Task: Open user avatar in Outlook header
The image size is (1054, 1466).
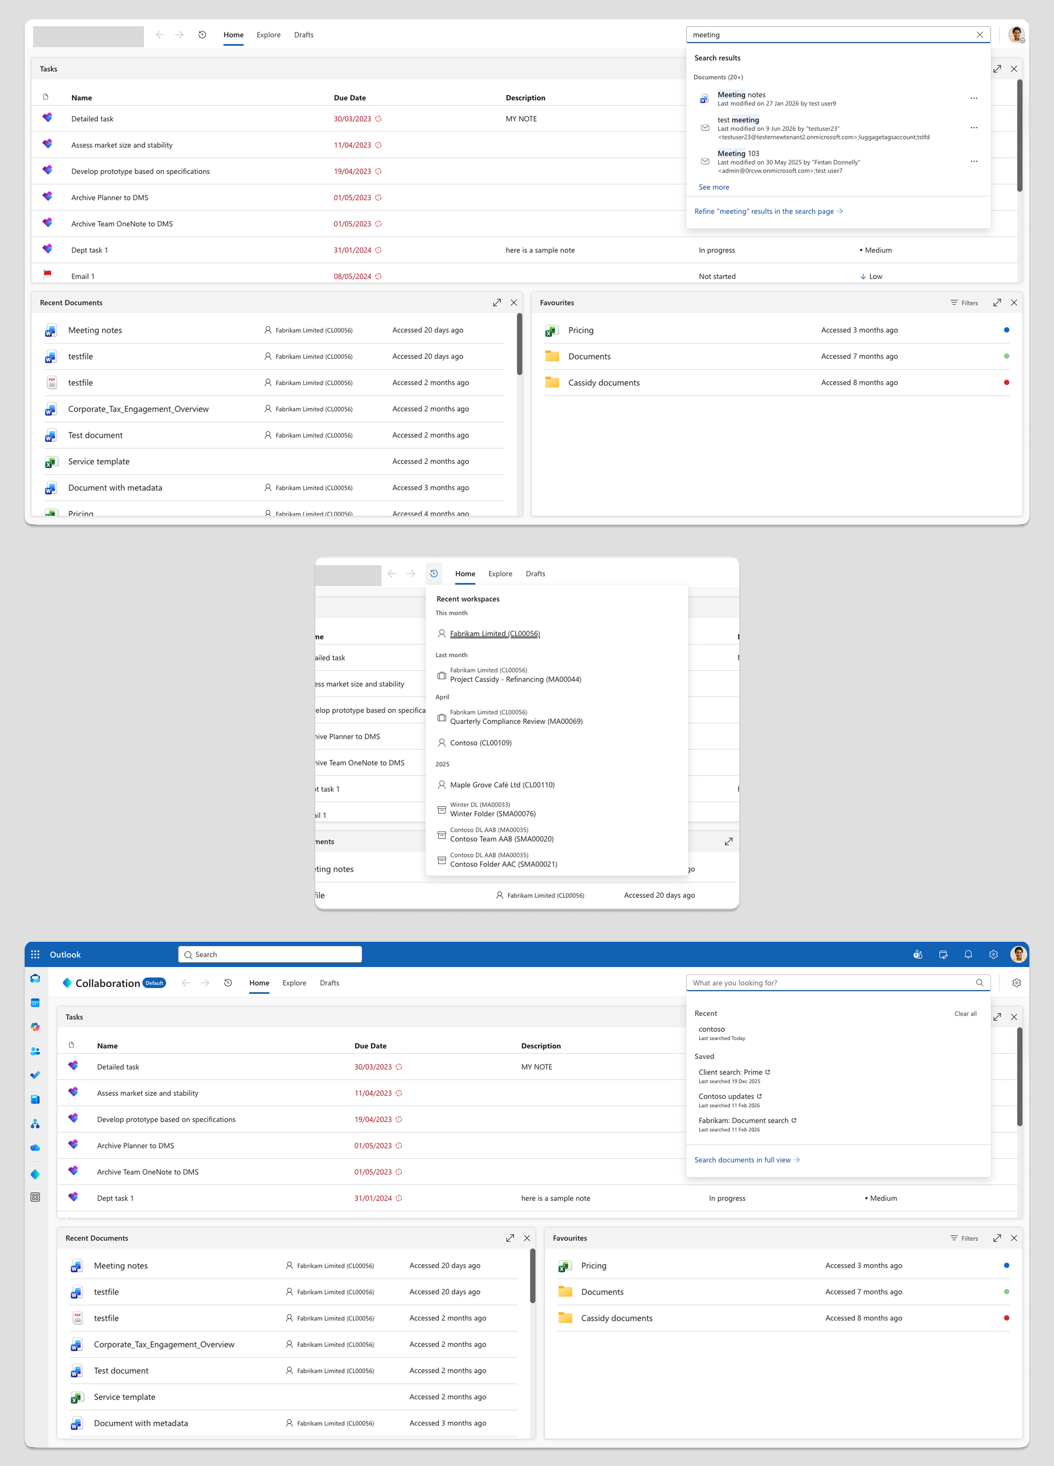Action: coord(1019,954)
